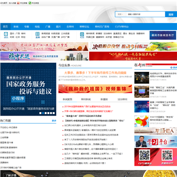The image size is (177, 177).
Task: Click the 国内 news sub-link
Action: click(12, 33)
